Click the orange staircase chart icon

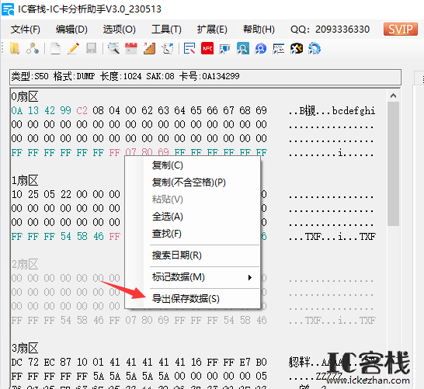click(149, 49)
